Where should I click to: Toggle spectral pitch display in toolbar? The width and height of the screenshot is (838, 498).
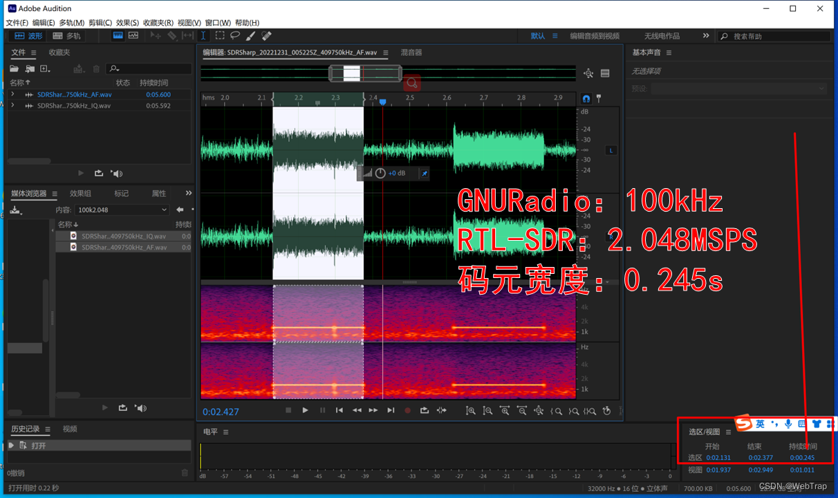[133, 35]
